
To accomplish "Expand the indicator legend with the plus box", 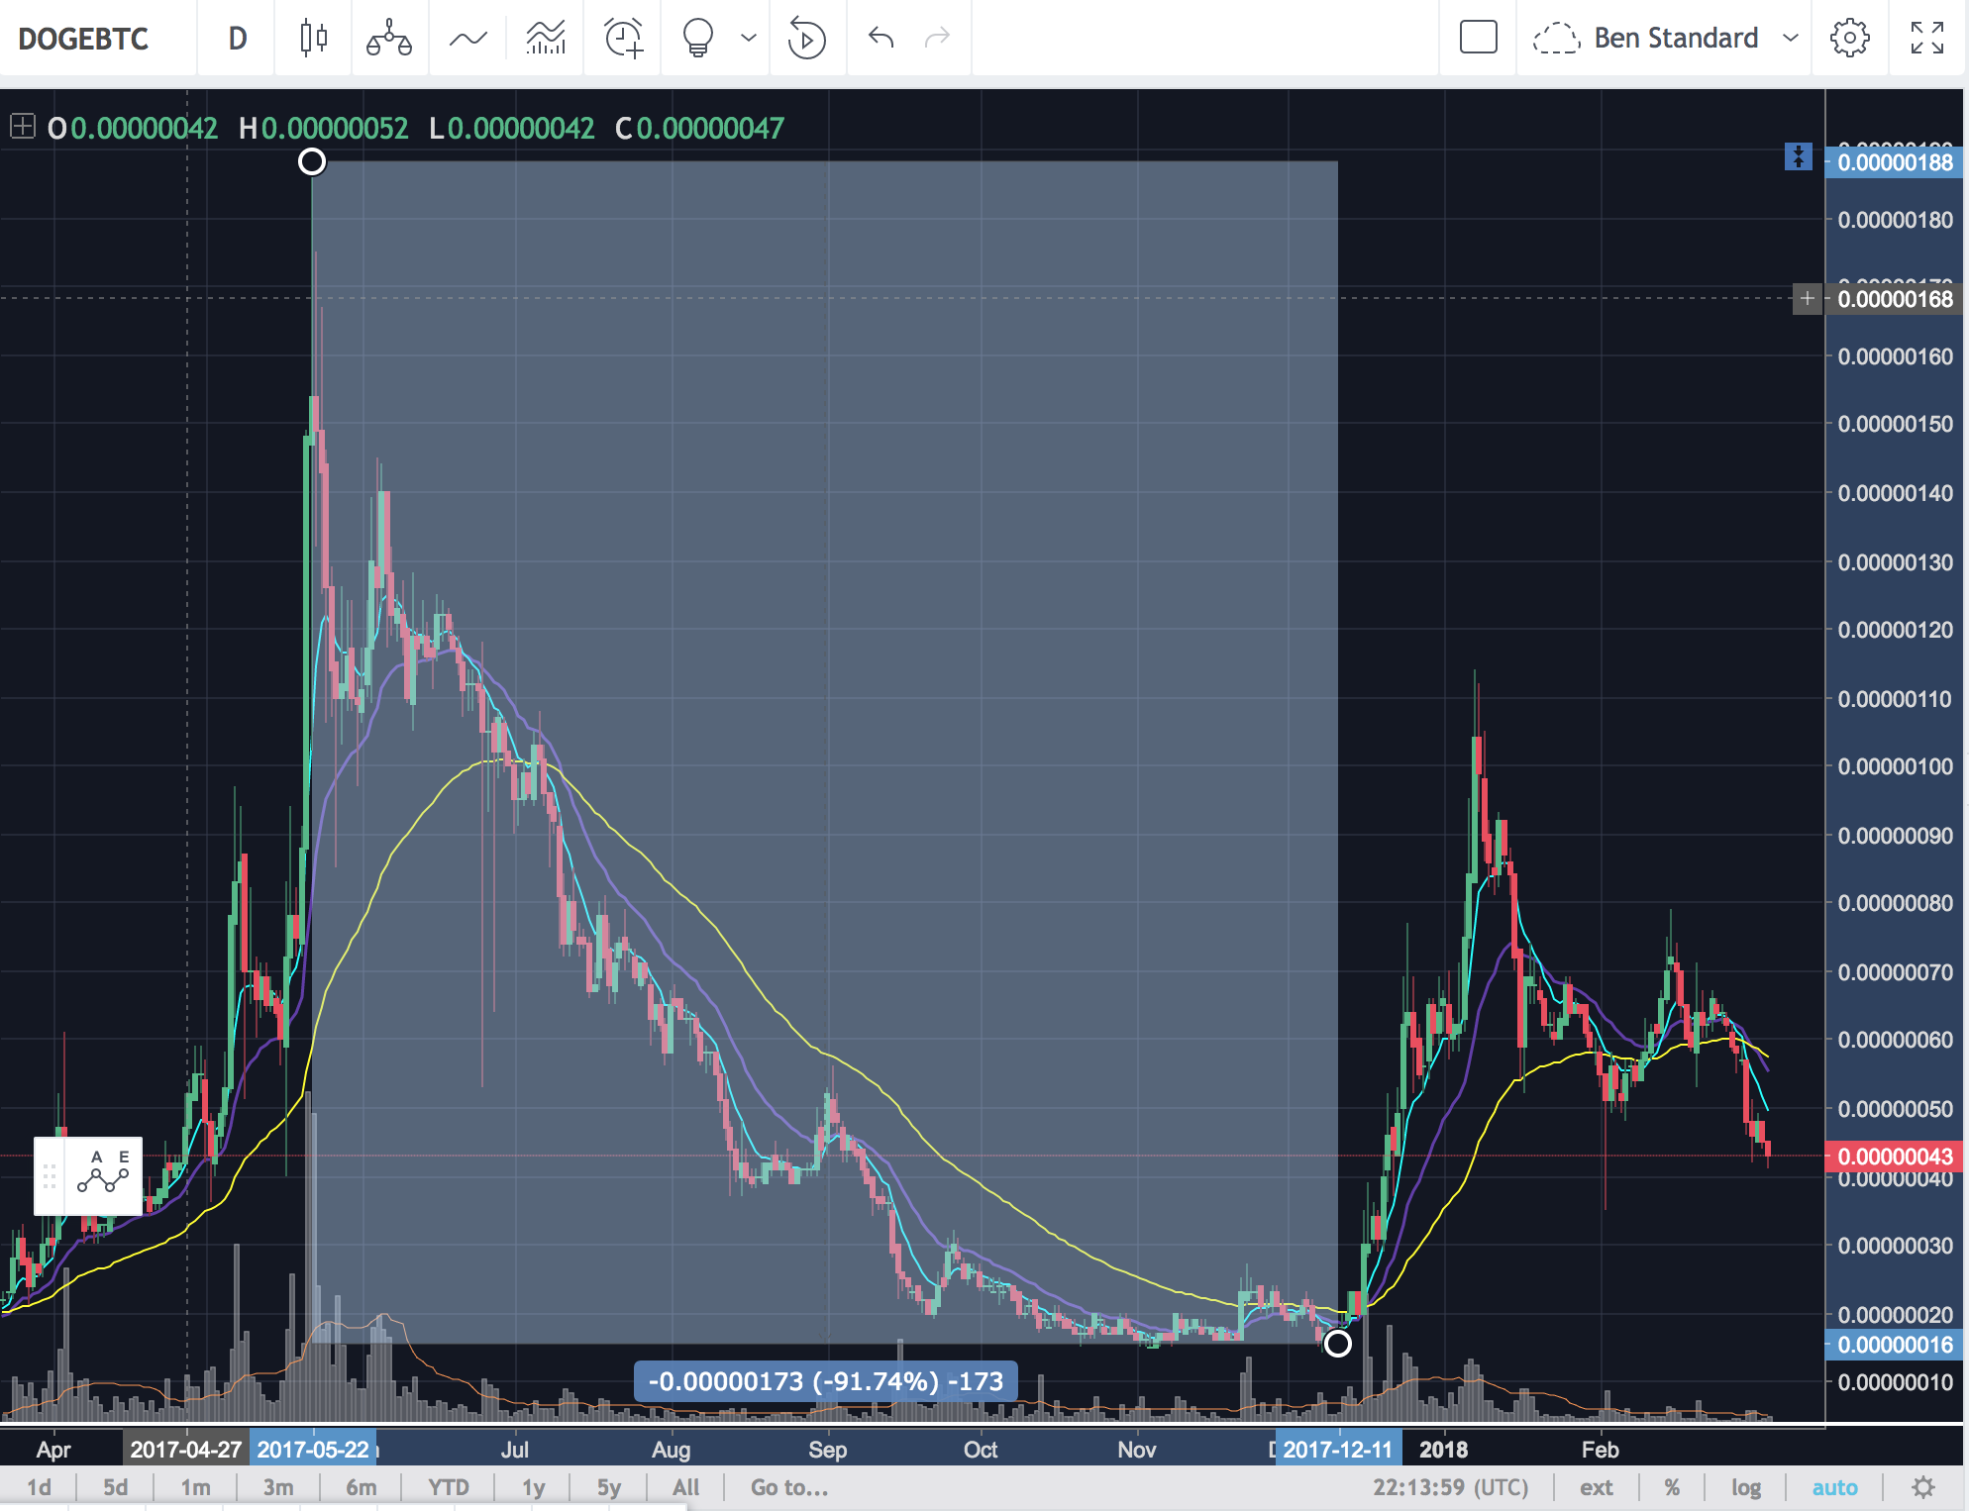I will (x=22, y=127).
